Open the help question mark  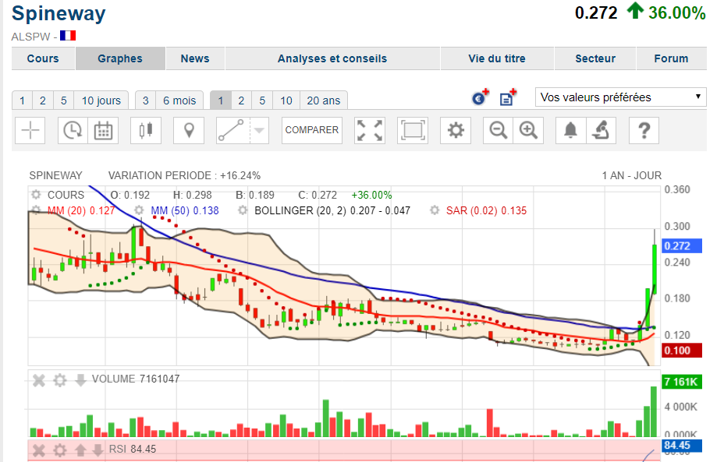pyautogui.click(x=644, y=130)
